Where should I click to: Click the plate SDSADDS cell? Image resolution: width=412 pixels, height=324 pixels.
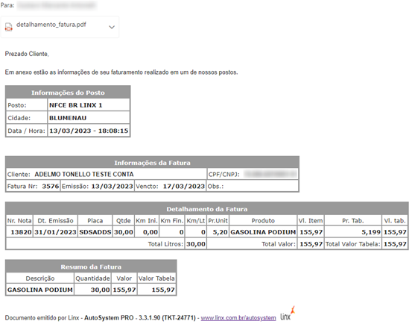coord(95,232)
